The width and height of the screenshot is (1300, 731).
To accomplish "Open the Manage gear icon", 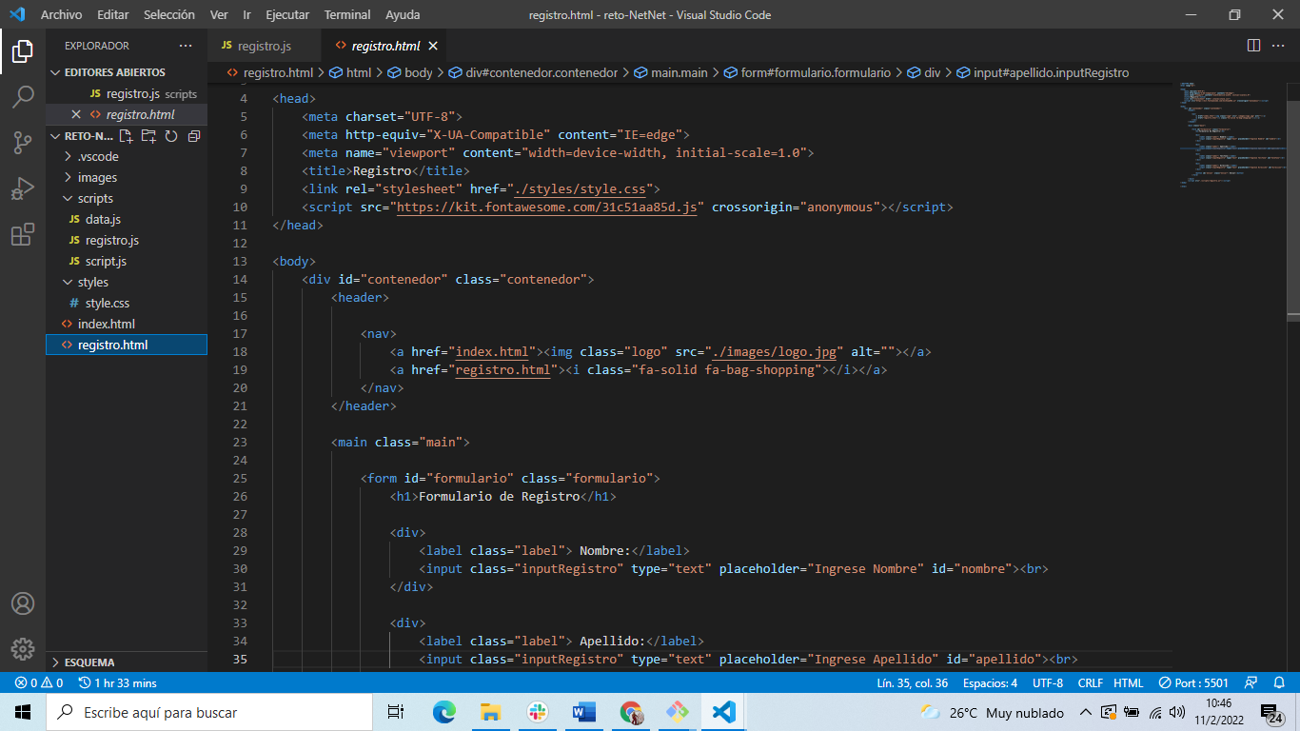I will 23,649.
